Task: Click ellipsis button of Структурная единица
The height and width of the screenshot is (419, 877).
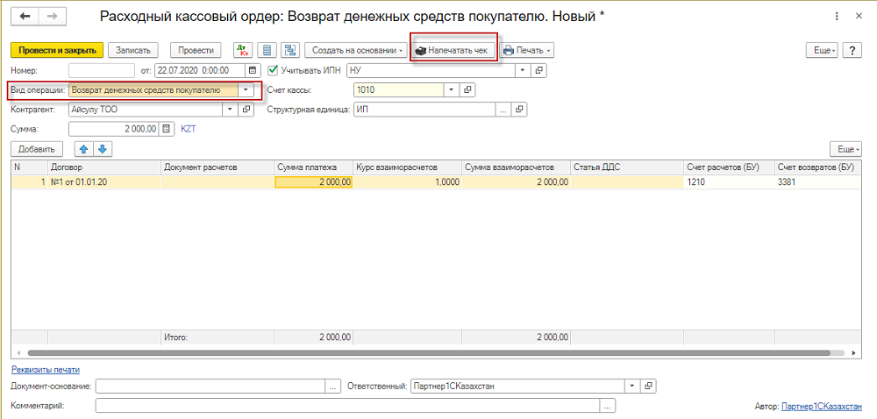Action: click(503, 110)
